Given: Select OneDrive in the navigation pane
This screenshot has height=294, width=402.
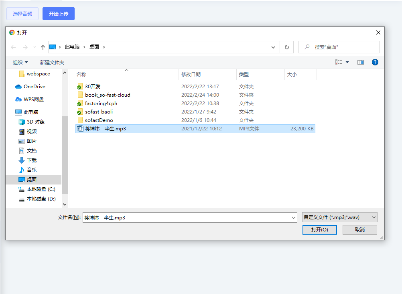Looking at the screenshot, I should click(34, 87).
